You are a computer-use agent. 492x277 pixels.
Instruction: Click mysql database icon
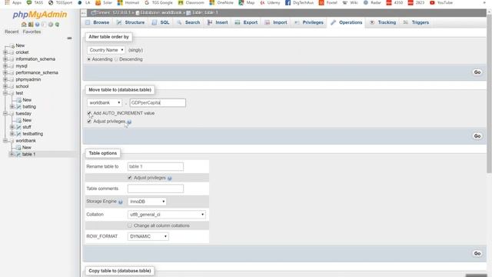point(12,66)
